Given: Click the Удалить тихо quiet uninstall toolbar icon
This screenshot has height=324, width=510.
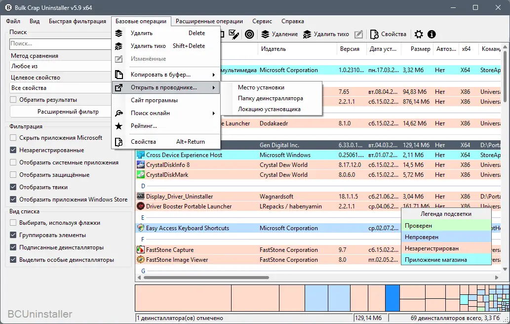Looking at the screenshot, I should point(307,34).
